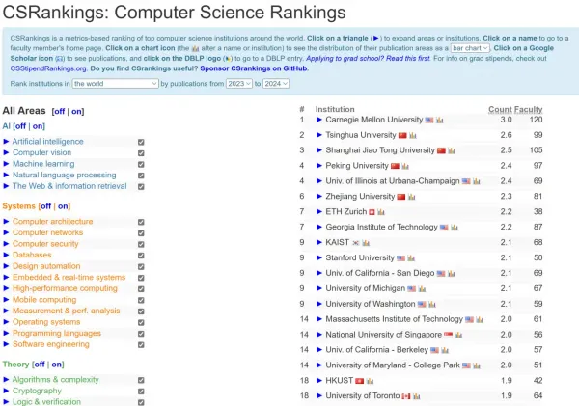Turn on all Systems areas
The height and width of the screenshot is (406, 579).
(63, 206)
